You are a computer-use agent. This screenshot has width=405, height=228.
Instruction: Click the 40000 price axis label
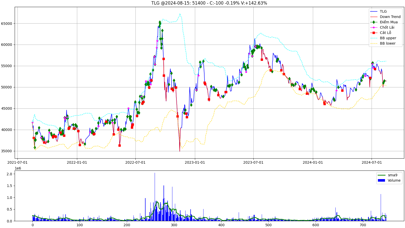7,130
